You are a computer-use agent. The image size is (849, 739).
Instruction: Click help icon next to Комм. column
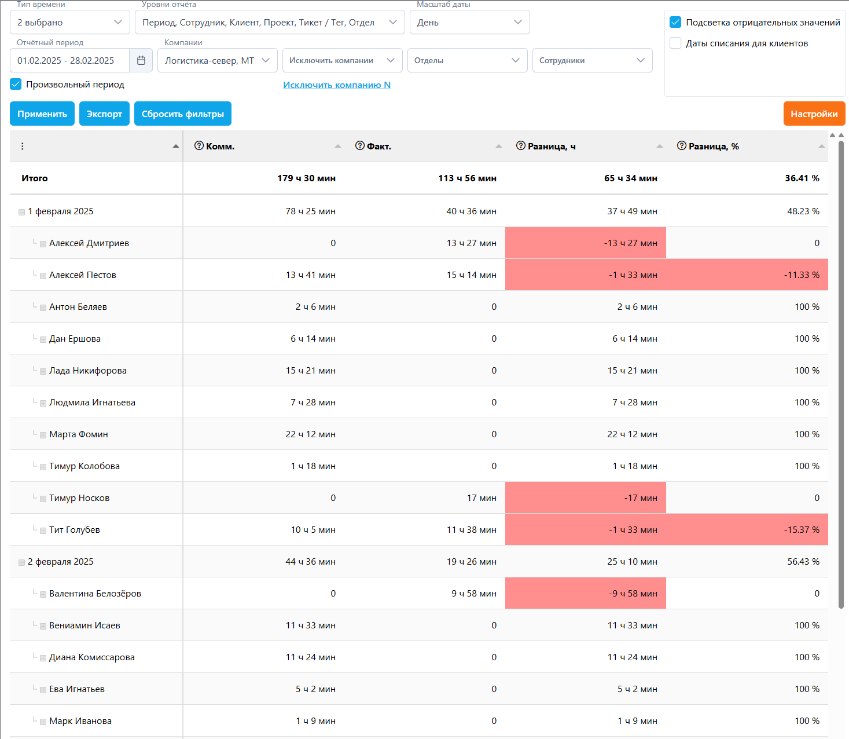[x=199, y=146]
